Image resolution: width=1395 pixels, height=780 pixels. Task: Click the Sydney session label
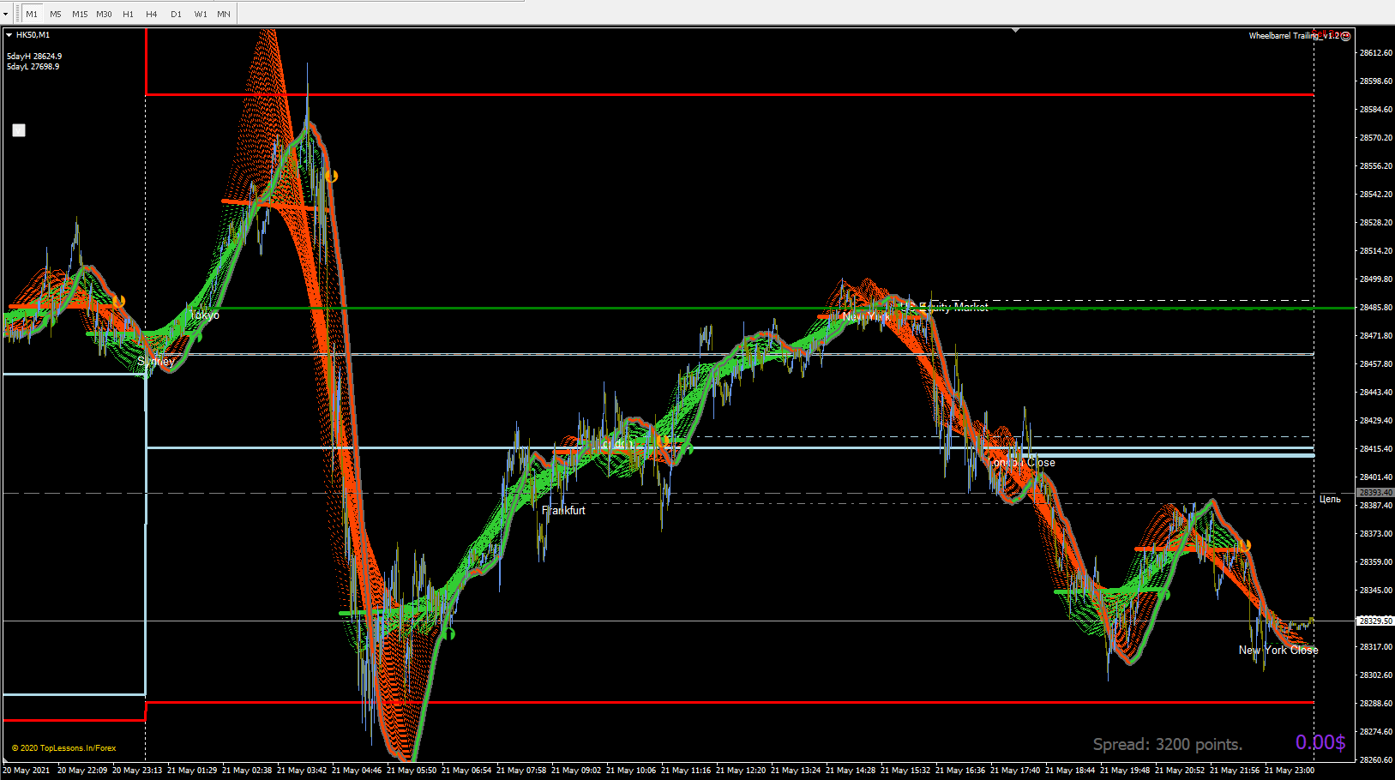pos(156,362)
